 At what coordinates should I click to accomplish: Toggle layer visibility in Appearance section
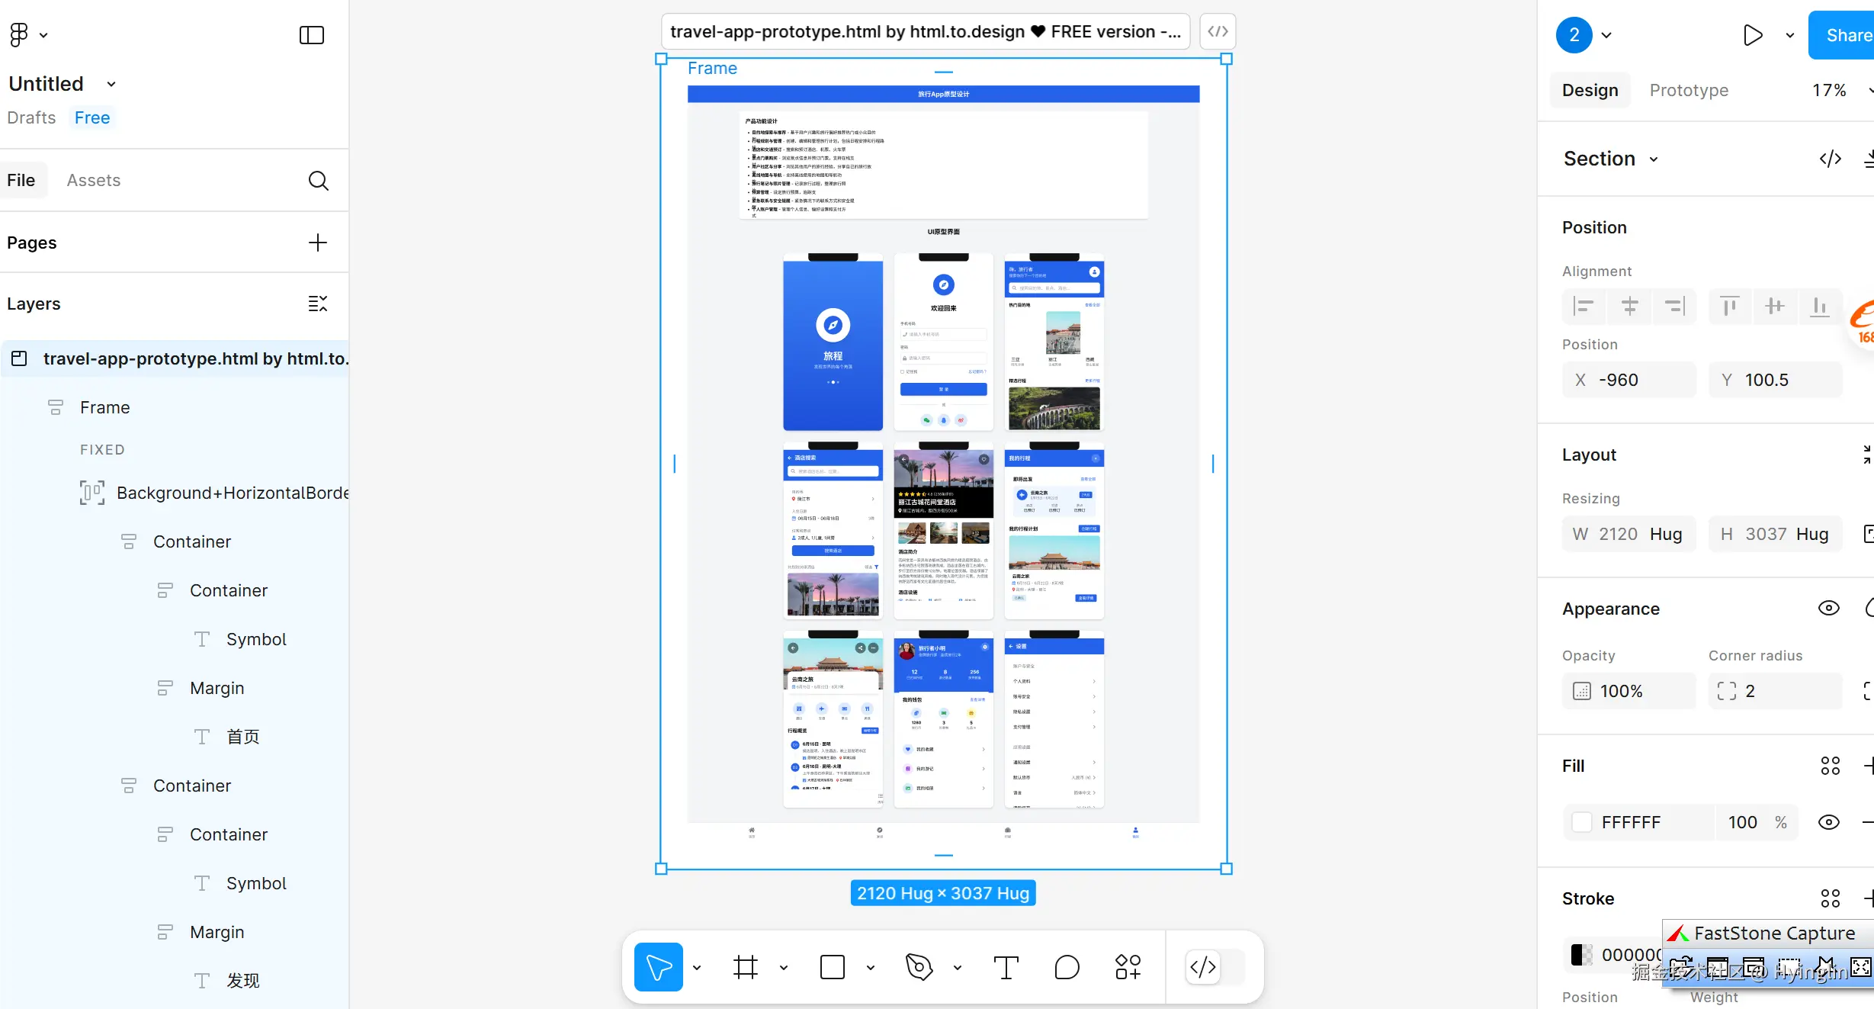[1828, 608]
